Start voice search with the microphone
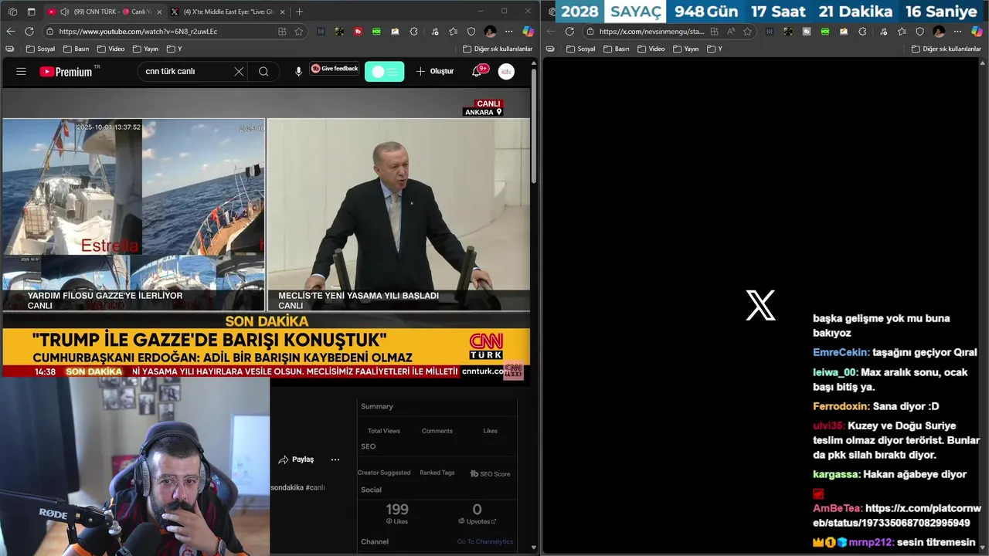 [x=298, y=71]
